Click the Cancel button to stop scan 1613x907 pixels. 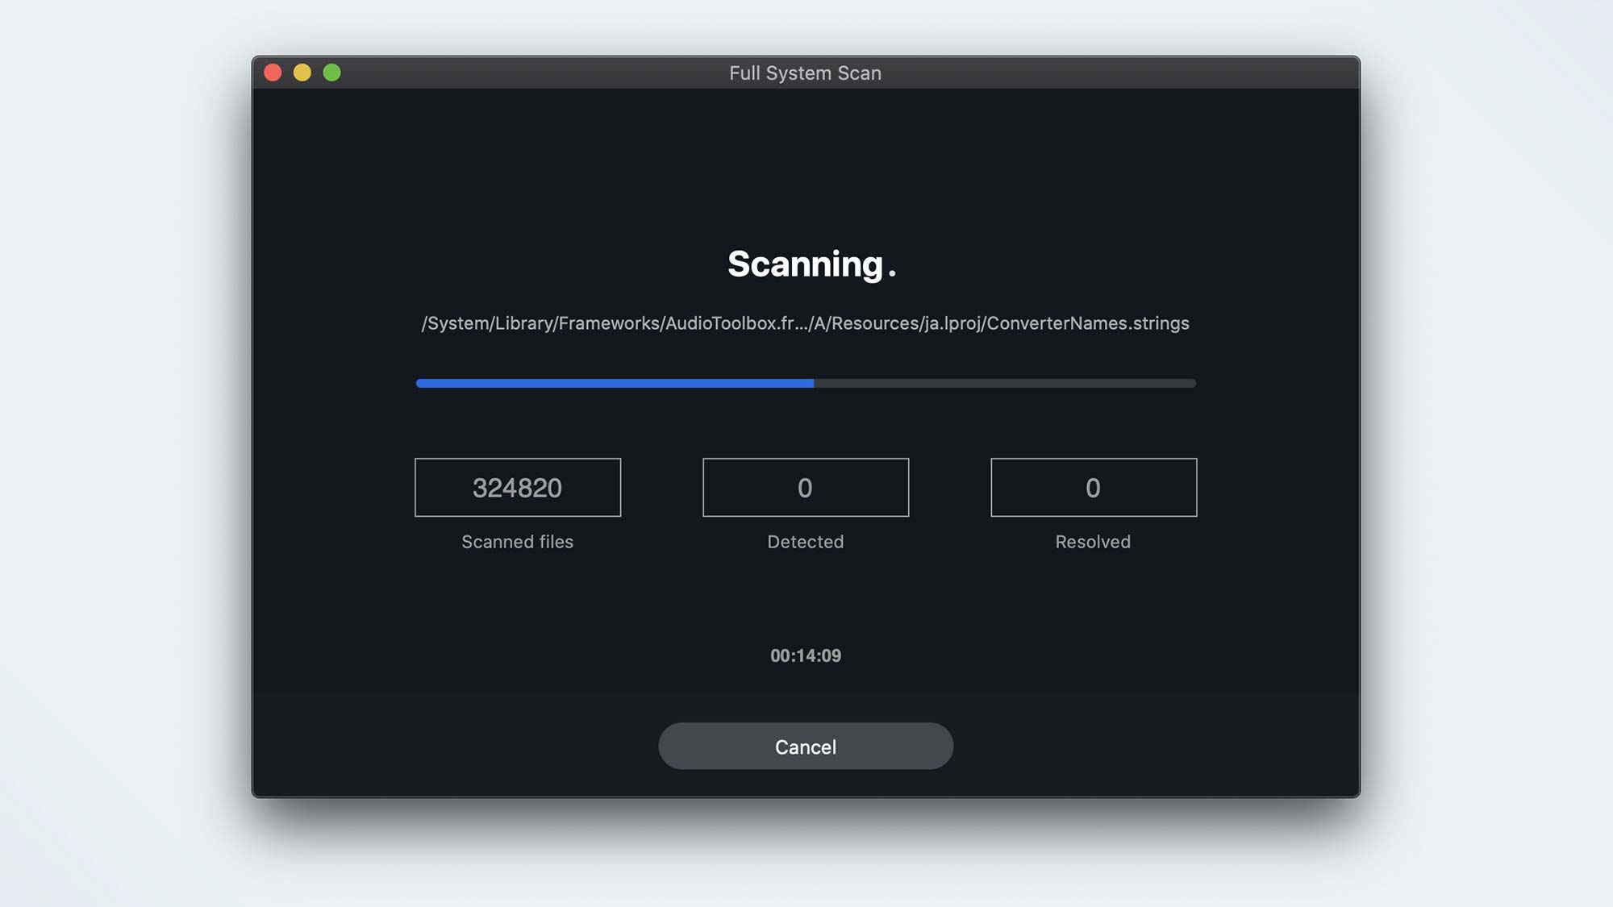806,745
